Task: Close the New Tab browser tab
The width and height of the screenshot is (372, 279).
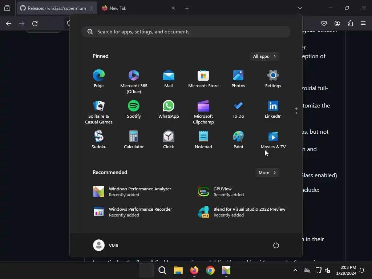Action: point(173,8)
